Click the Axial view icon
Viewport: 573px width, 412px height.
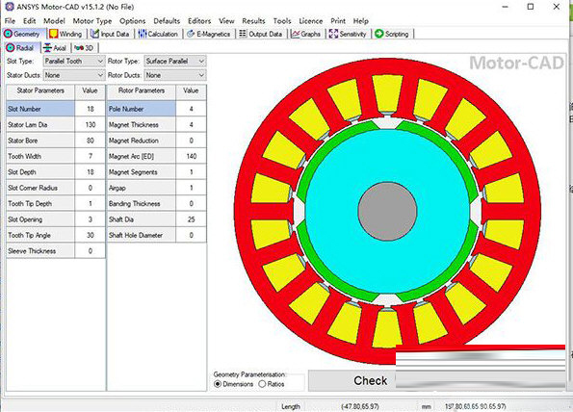[47, 48]
